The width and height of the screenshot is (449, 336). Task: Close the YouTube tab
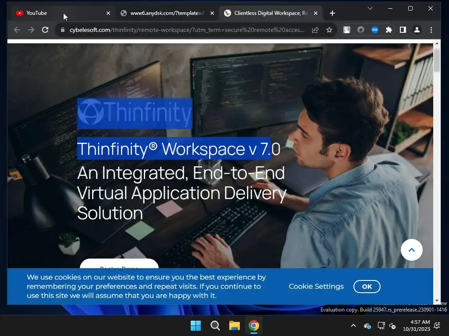tap(108, 13)
